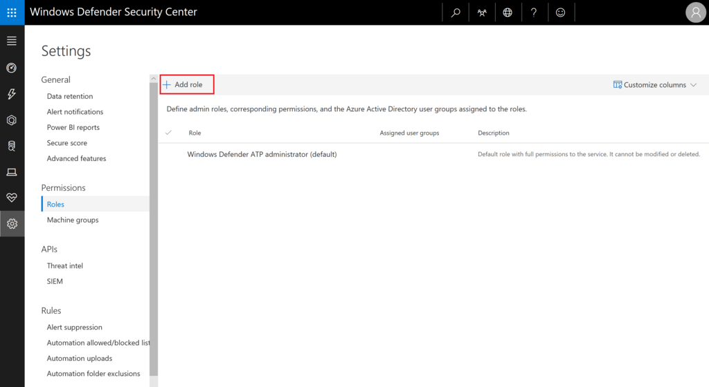The image size is (709, 387).
Task: Select the Roles permissions item
Action: 96,204
